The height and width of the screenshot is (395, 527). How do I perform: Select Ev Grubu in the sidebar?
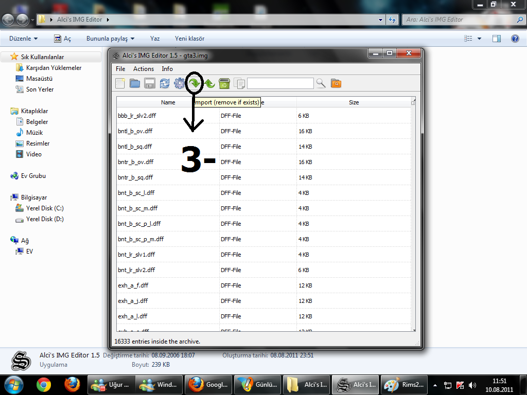[x=33, y=176]
